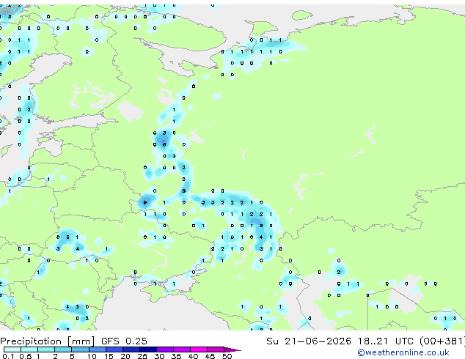Click the 0.5 label under the color scale

coord(26,356)
